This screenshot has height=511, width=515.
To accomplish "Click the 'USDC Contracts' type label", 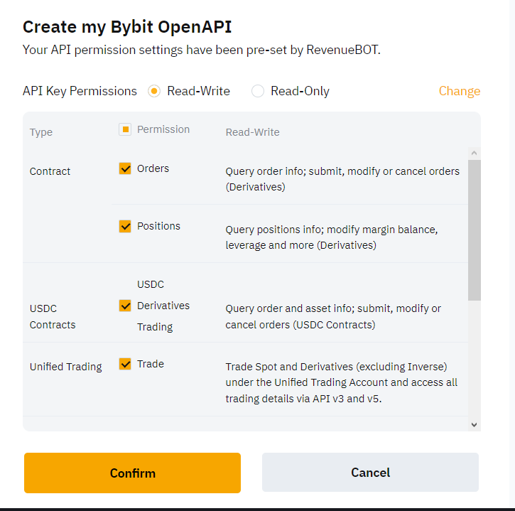I will coord(53,316).
